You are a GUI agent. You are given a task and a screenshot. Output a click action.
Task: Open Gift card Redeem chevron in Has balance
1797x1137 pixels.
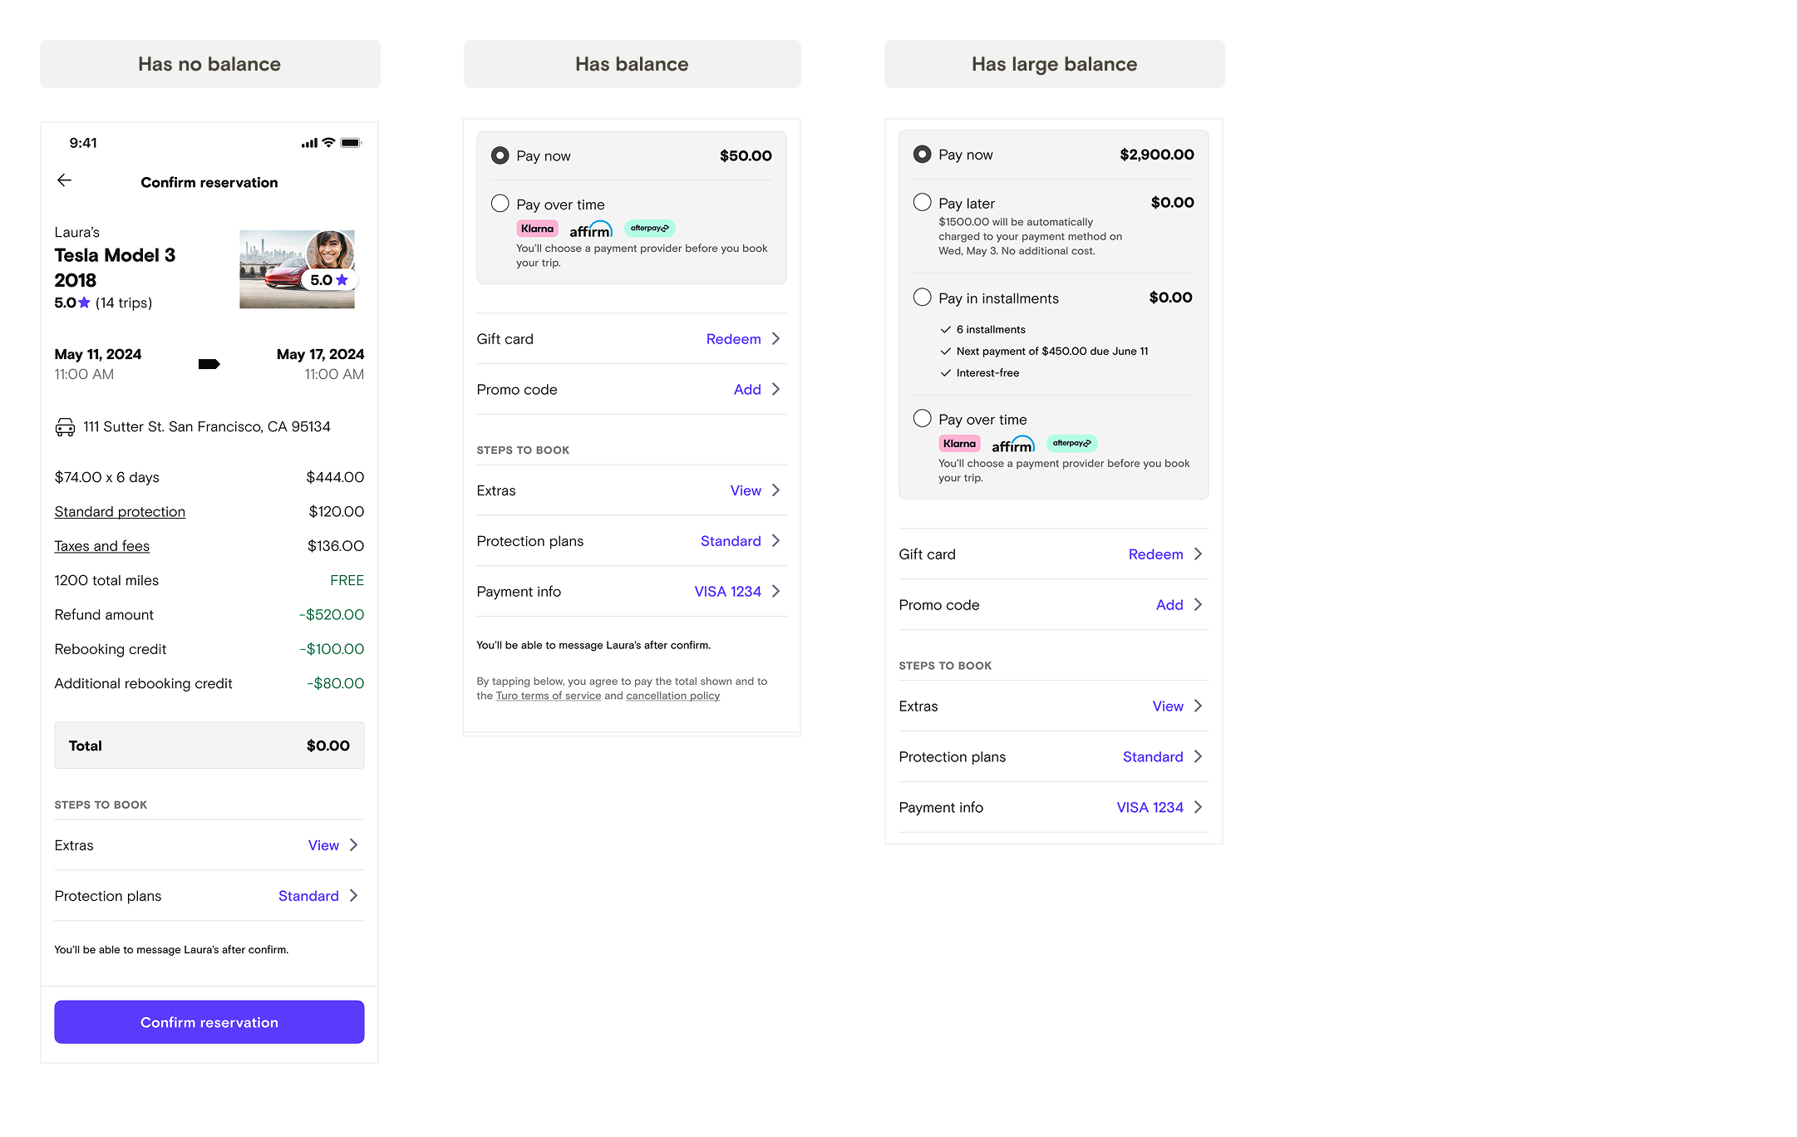click(775, 338)
